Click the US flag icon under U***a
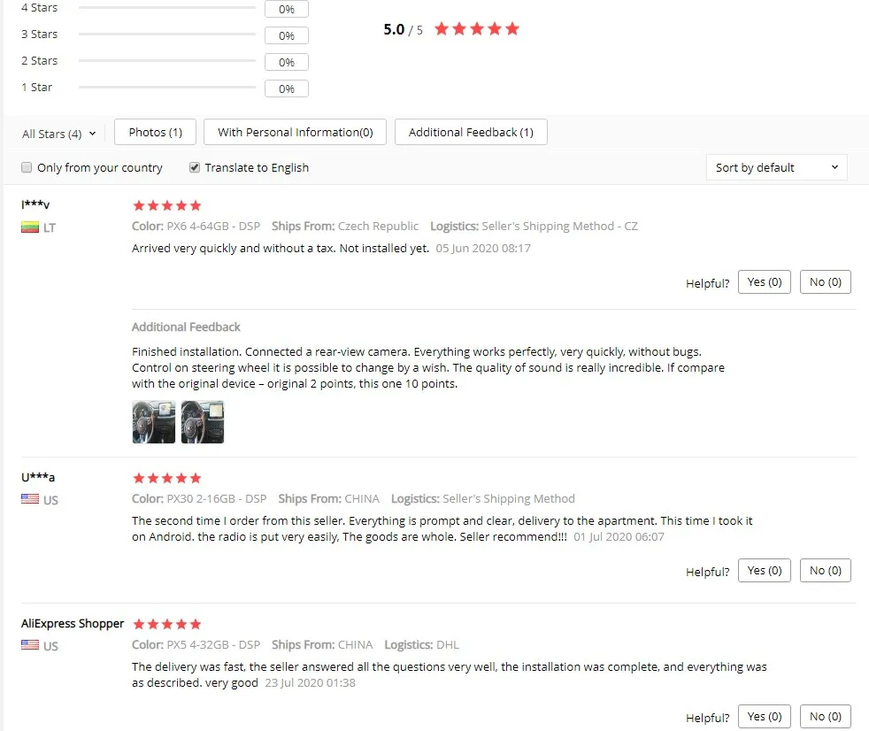 tap(30, 499)
